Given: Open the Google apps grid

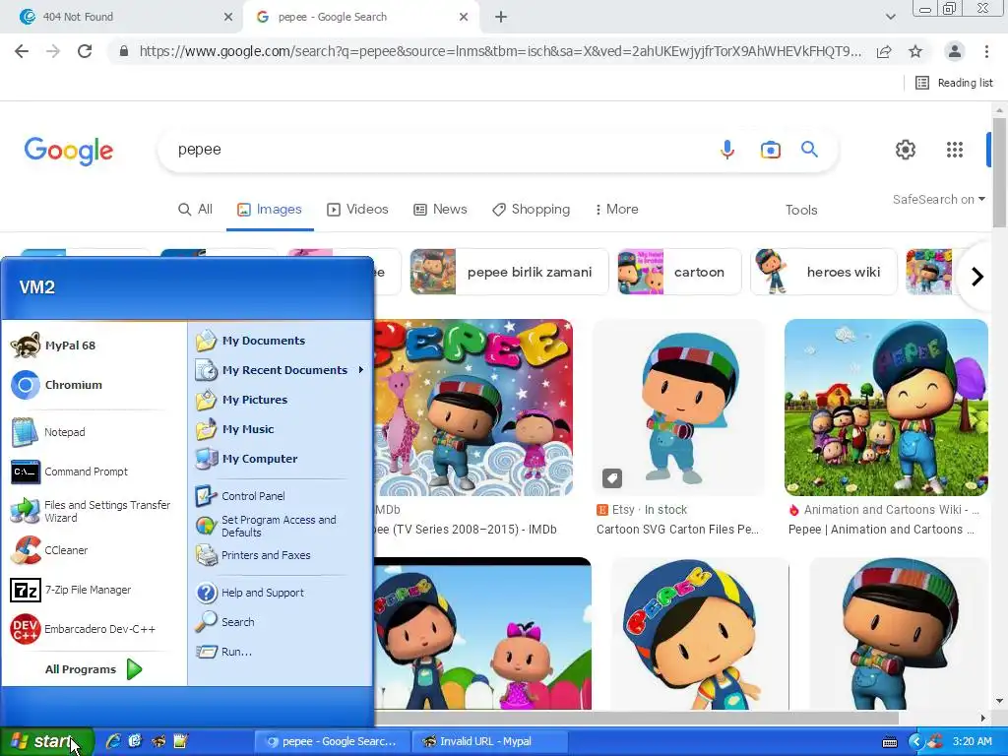Looking at the screenshot, I should coord(955,150).
